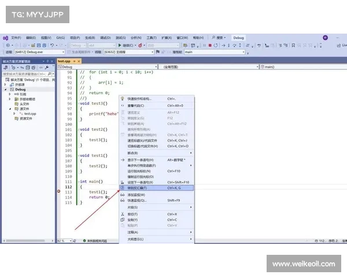The width and height of the screenshot is (347, 278).
Task: Select test.cpp in Solution Explorer
Action: pos(29,114)
